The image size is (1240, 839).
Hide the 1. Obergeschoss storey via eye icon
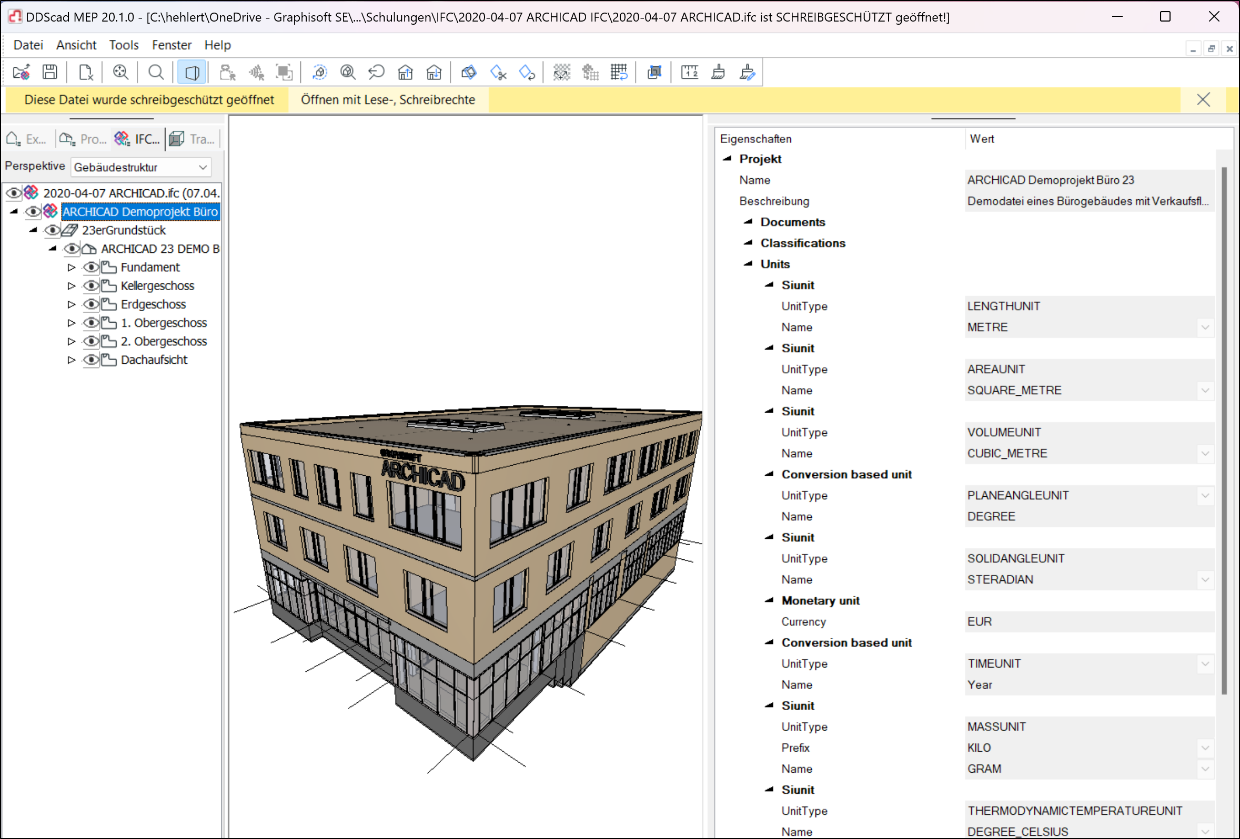pyautogui.click(x=91, y=323)
